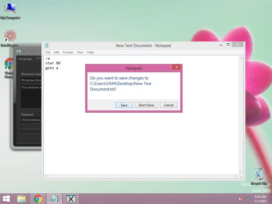Select Google Chrome desktop shortcut

[9, 68]
